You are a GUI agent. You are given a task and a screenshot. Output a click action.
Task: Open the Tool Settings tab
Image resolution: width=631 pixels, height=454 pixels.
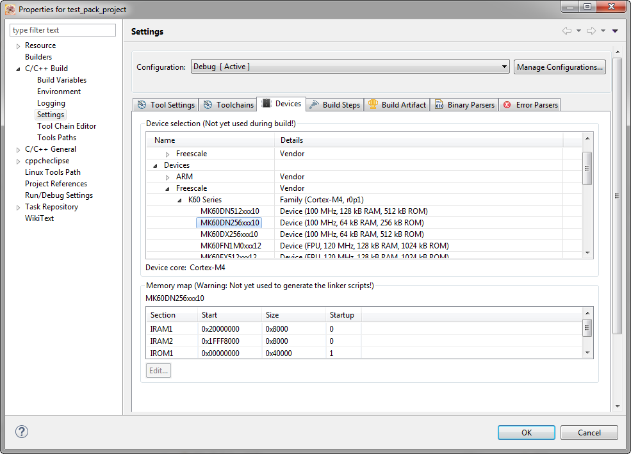point(166,105)
